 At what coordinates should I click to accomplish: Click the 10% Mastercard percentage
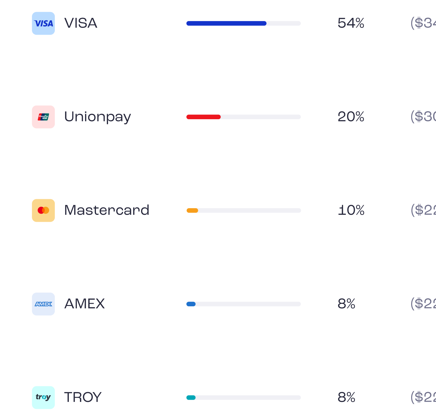coord(351,210)
